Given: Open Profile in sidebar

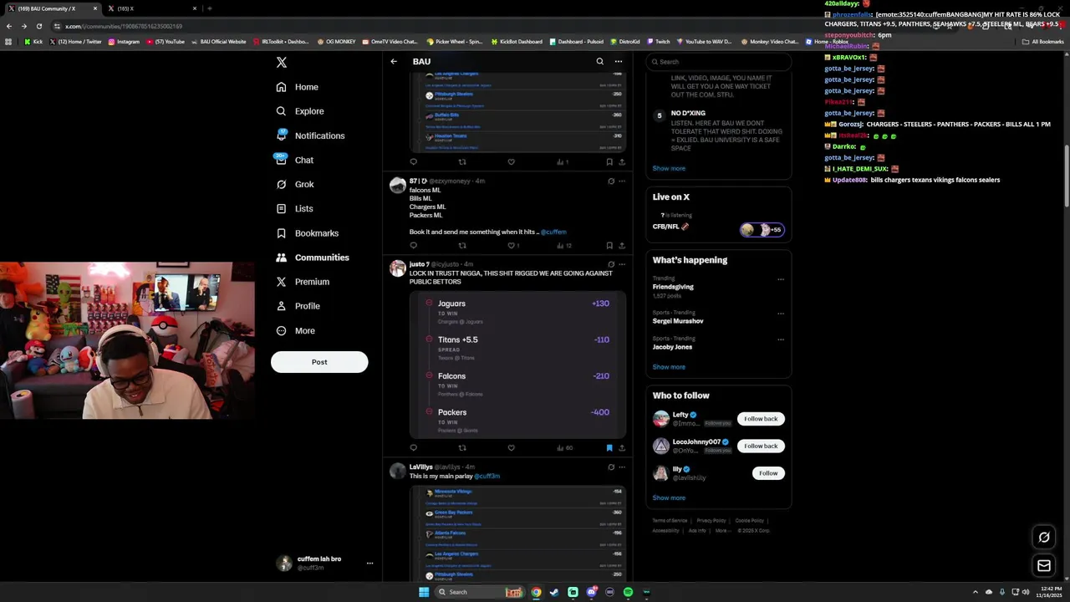Looking at the screenshot, I should [x=298, y=306].
